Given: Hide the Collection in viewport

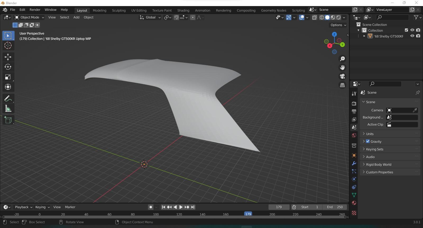Looking at the screenshot, I should pos(412,30).
